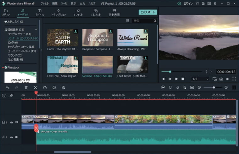Open the shopping cart icon
Screen dimensions: 239x154
(x=197, y=3)
